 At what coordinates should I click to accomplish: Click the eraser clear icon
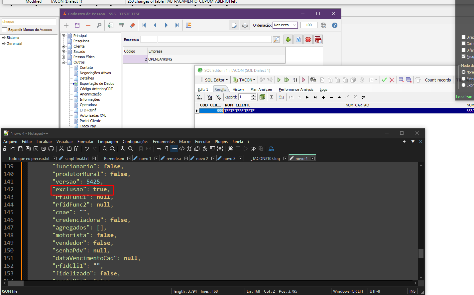[x=132, y=25]
